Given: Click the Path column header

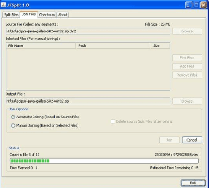Looking at the screenshot, I should (x=113, y=46).
